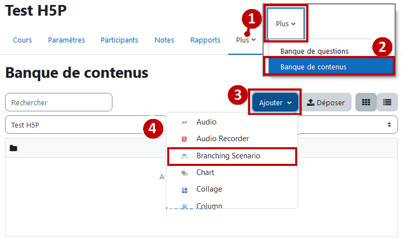Image resolution: width=403 pixels, height=239 pixels.
Task: Click the Audio H5P content icon
Action: (x=184, y=123)
